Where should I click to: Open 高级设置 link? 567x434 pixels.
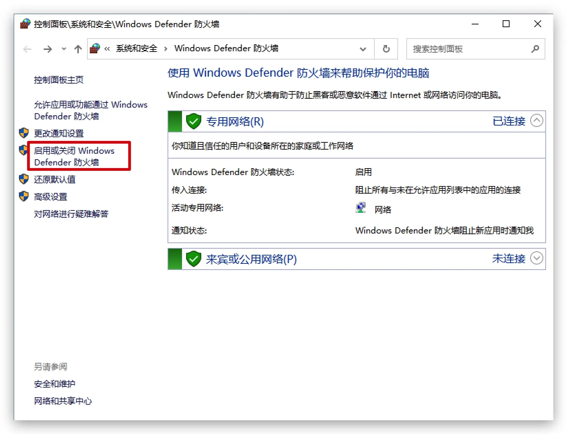click(51, 197)
